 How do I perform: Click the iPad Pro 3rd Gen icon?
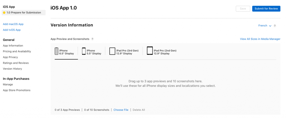(x=112, y=51)
